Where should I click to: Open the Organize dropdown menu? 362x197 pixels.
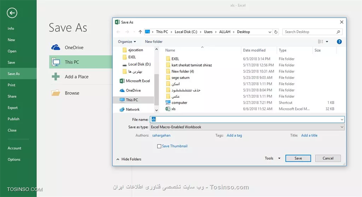127,42
